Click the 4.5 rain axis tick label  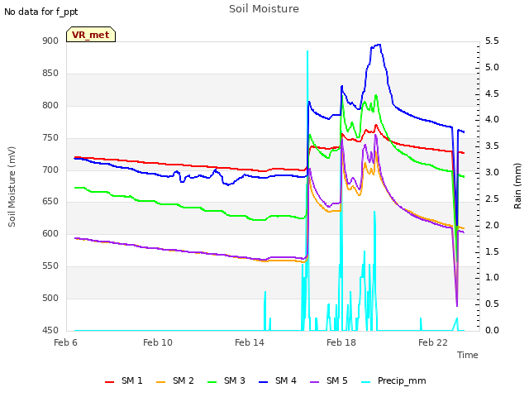492,93
